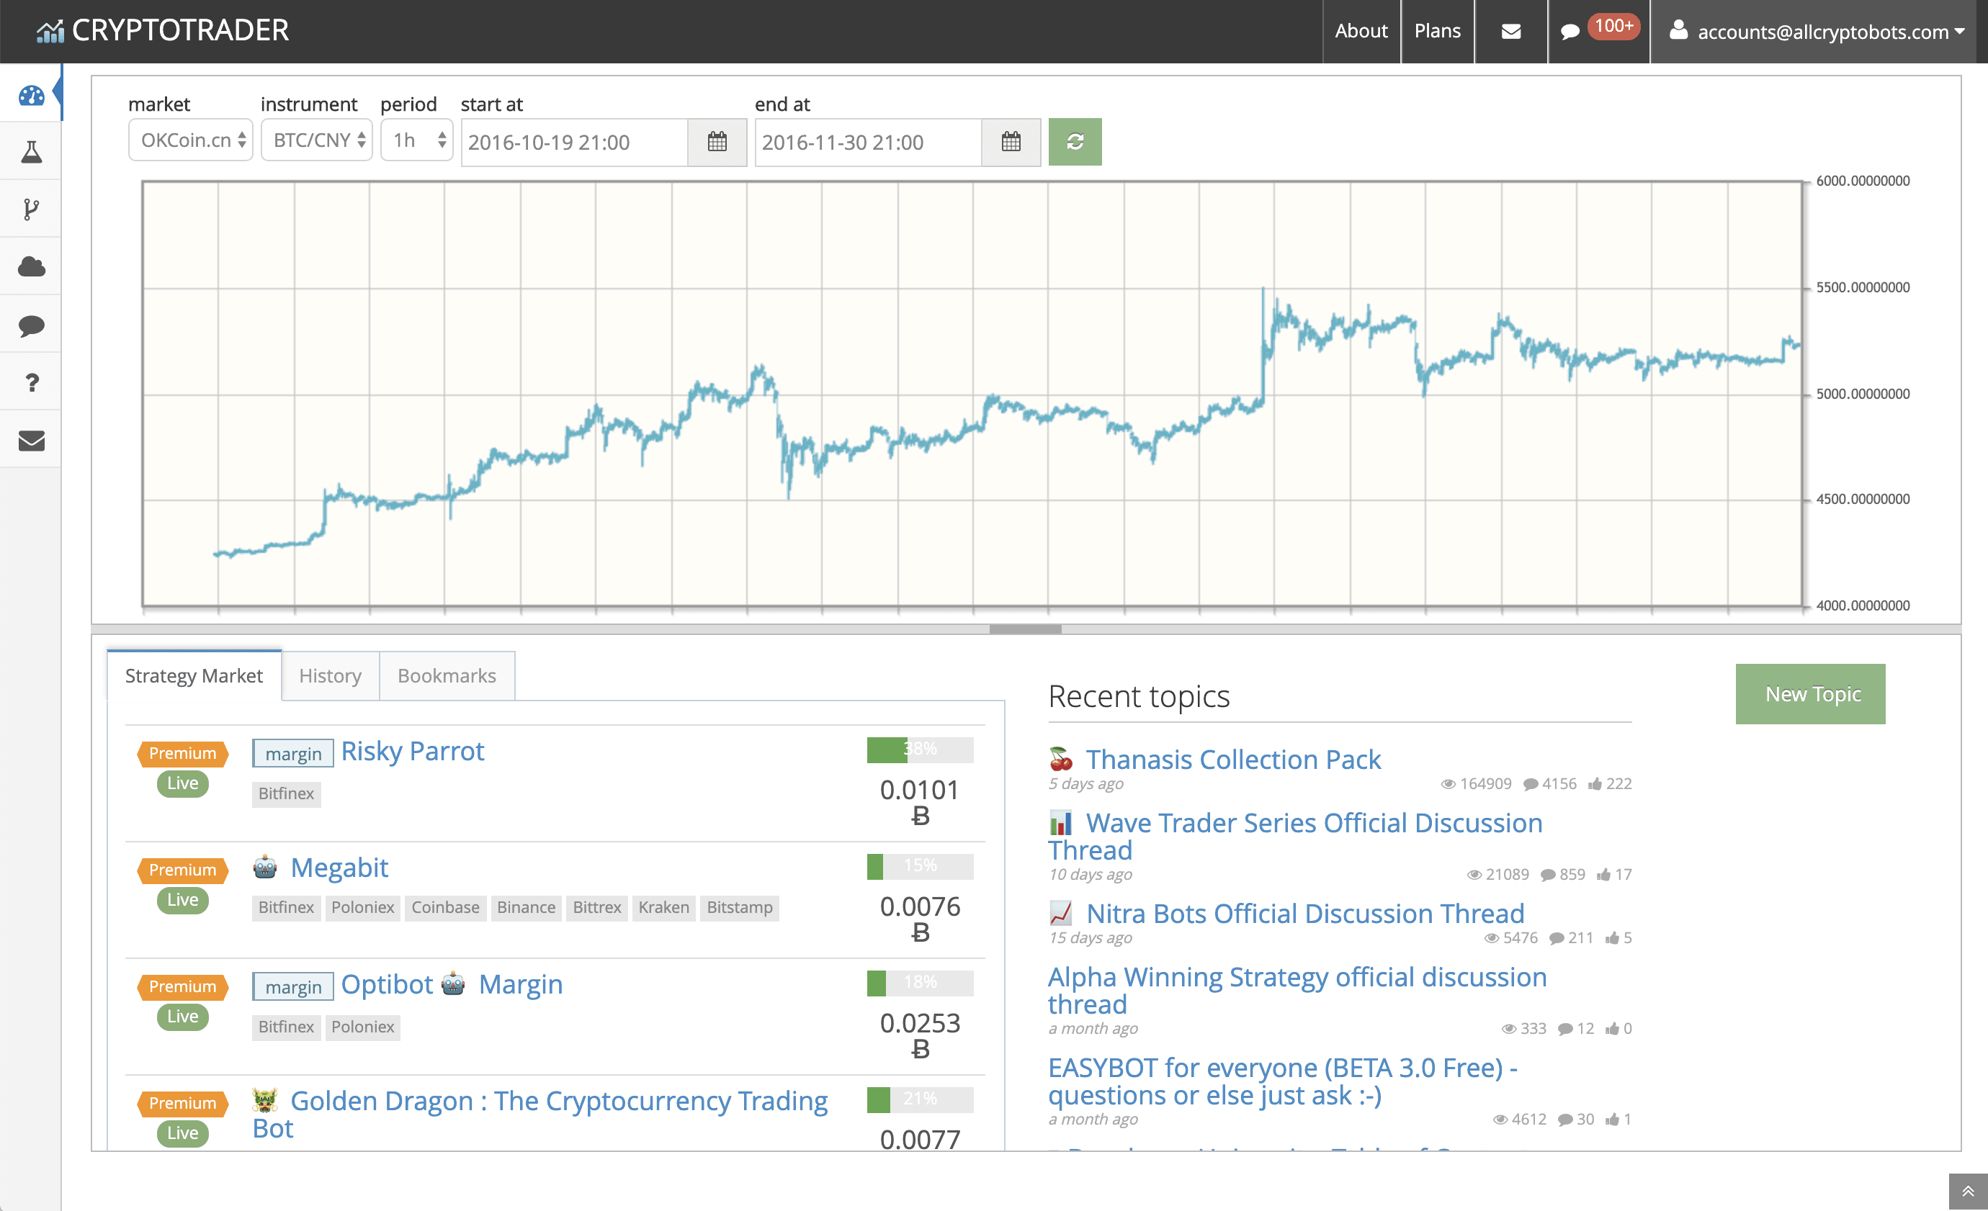Click the margin tag on Risky Parrot
Viewport: 1988px width, 1211px height.
click(293, 753)
